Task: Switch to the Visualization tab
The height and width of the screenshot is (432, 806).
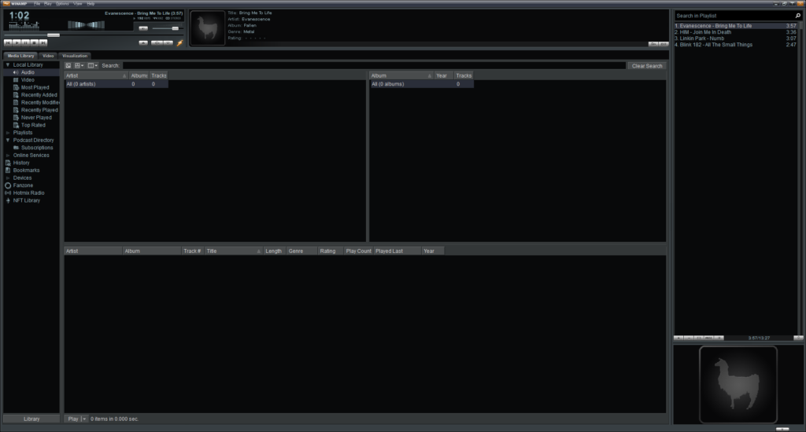Action: coord(75,56)
